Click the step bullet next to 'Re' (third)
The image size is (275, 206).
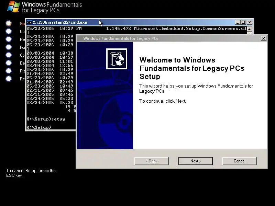[x=9, y=39]
